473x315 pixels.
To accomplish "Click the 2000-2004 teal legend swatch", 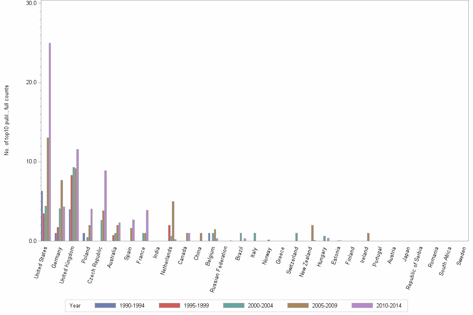I will point(233,305).
